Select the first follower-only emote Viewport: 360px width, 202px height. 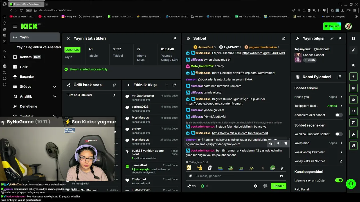coord(189,168)
